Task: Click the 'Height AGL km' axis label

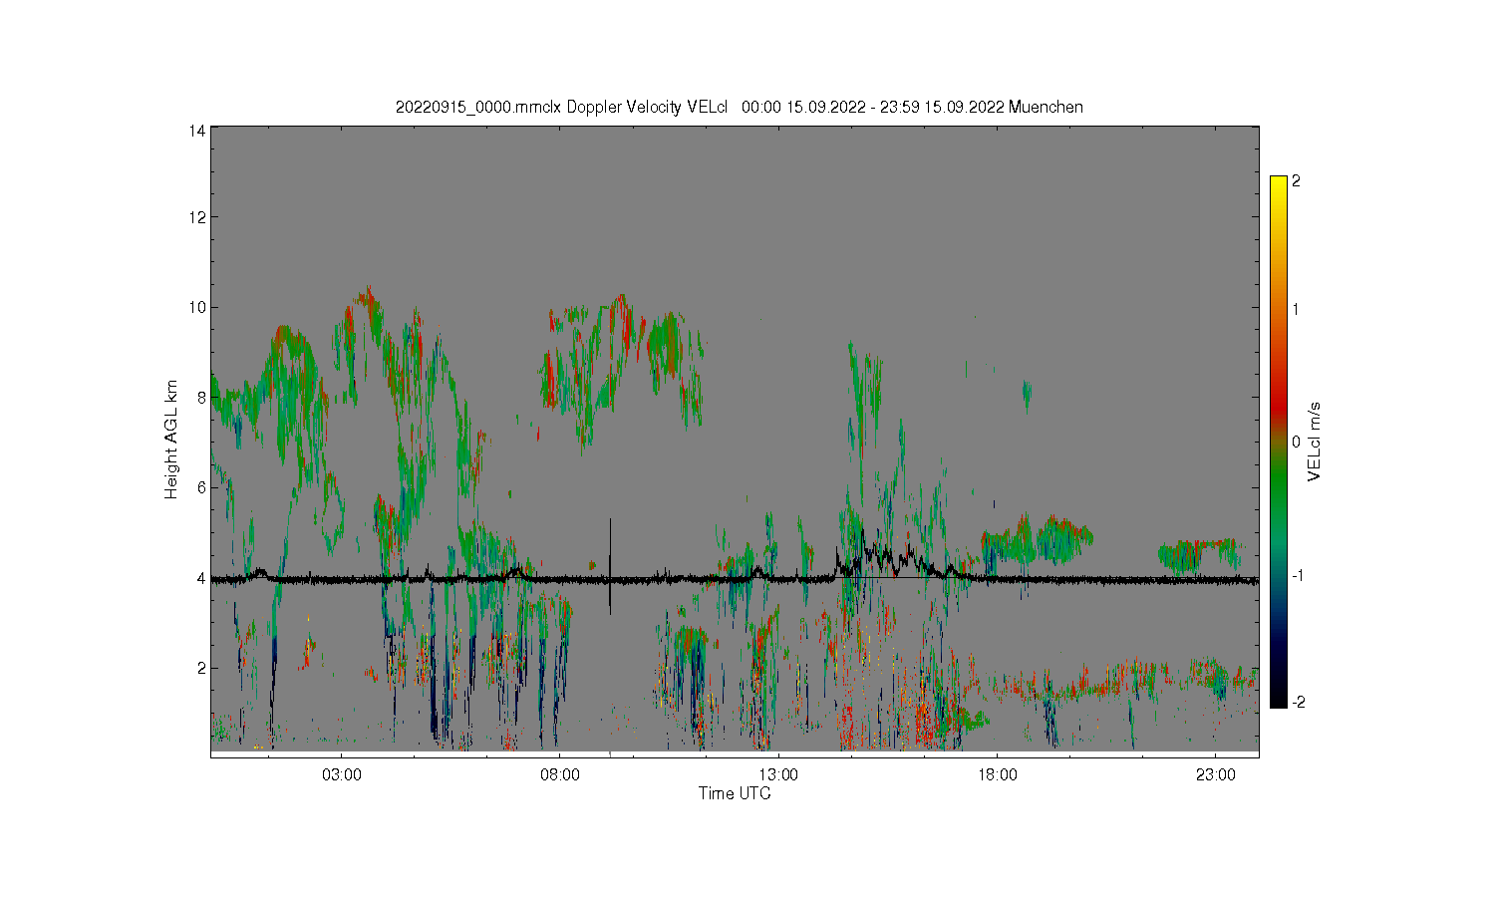Action: [171, 440]
